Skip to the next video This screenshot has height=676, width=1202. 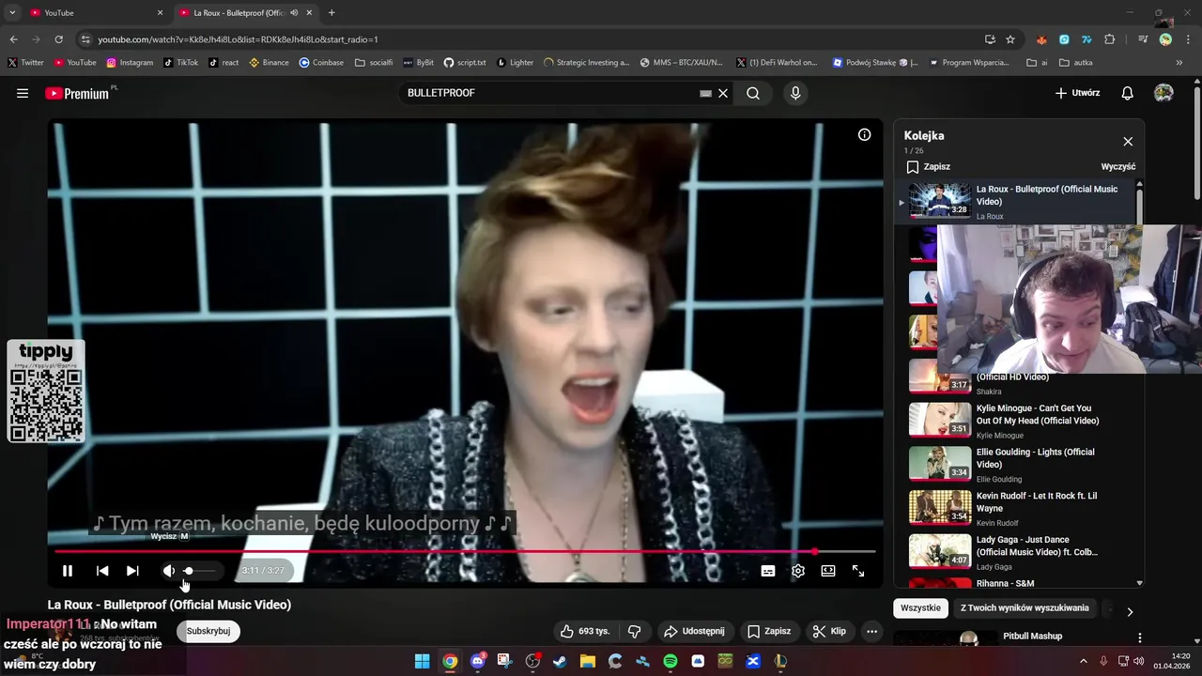click(x=132, y=571)
